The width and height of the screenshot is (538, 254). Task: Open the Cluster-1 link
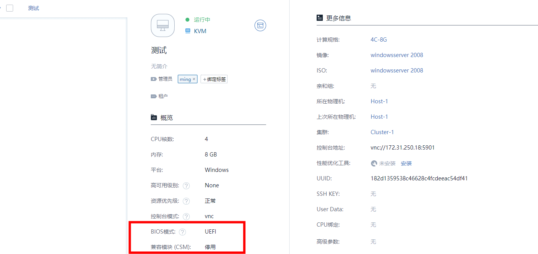tap(382, 132)
